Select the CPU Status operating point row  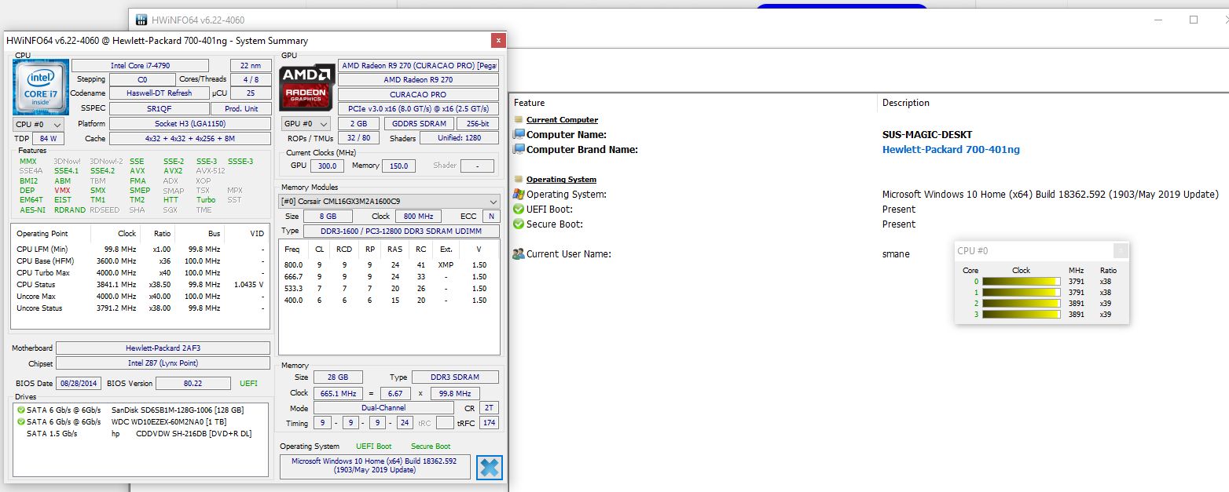[x=140, y=285]
